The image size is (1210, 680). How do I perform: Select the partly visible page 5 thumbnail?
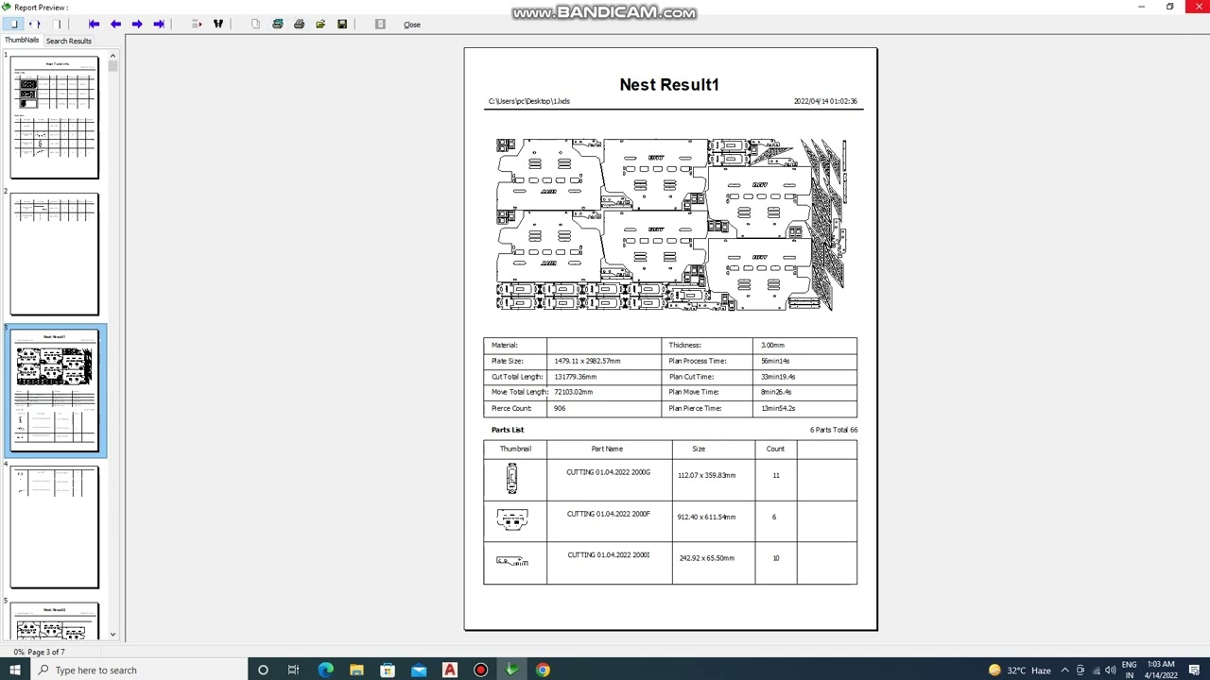point(54,620)
